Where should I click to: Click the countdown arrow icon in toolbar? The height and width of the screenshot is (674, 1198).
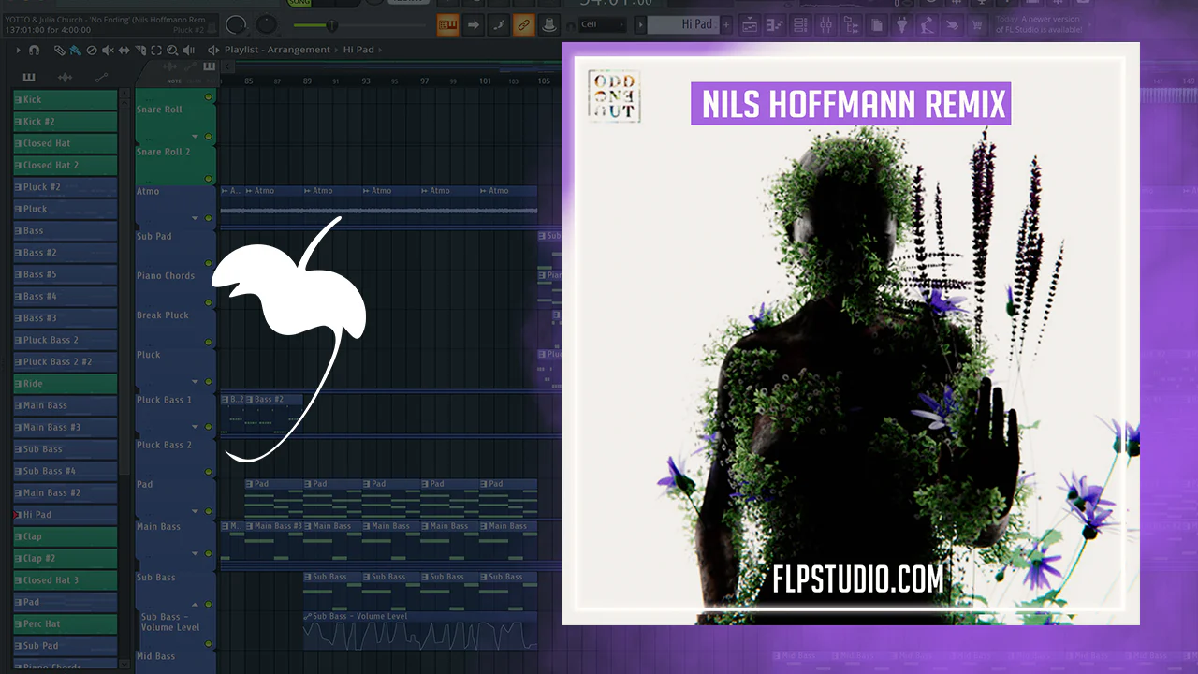click(473, 24)
